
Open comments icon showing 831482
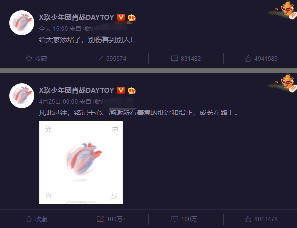pos(174,58)
